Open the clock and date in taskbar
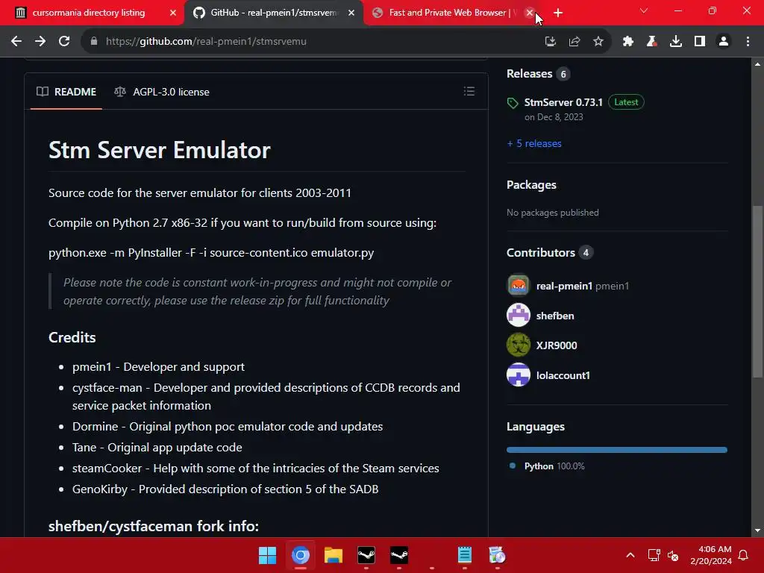764x573 pixels. [711, 555]
